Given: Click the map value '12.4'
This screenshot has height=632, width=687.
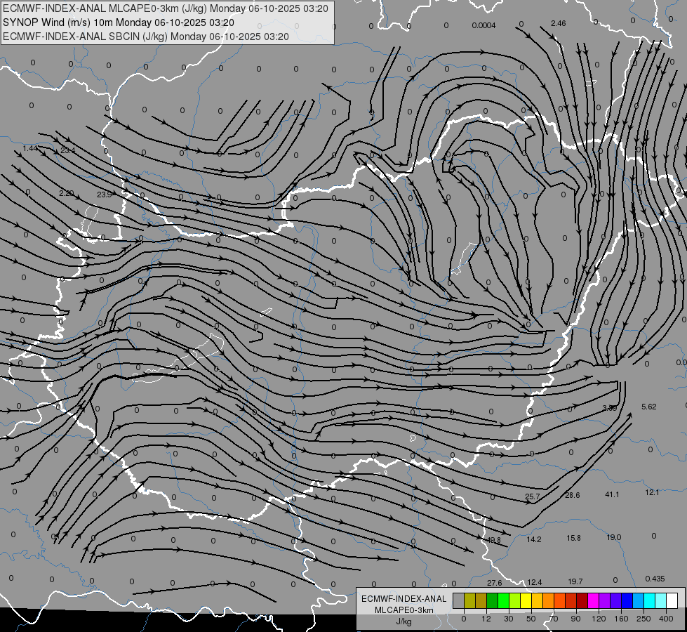Looking at the screenshot, I should tap(535, 582).
